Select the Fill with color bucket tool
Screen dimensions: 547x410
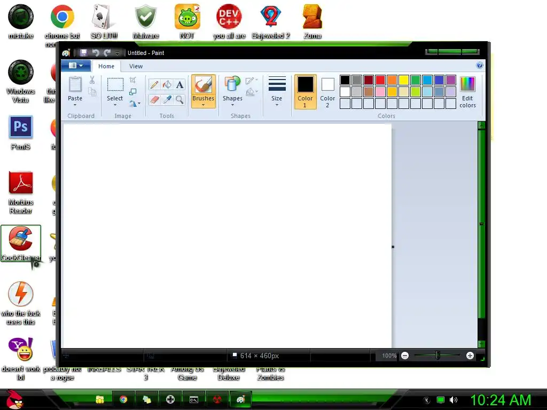pyautogui.click(x=167, y=85)
